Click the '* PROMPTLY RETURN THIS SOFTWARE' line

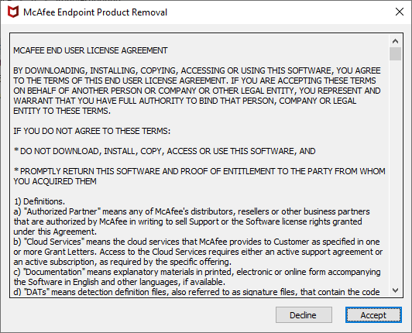pos(199,171)
